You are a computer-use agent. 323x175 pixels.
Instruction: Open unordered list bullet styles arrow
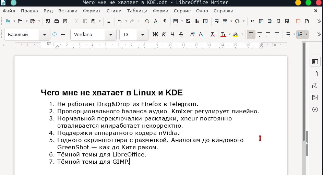(294, 34)
